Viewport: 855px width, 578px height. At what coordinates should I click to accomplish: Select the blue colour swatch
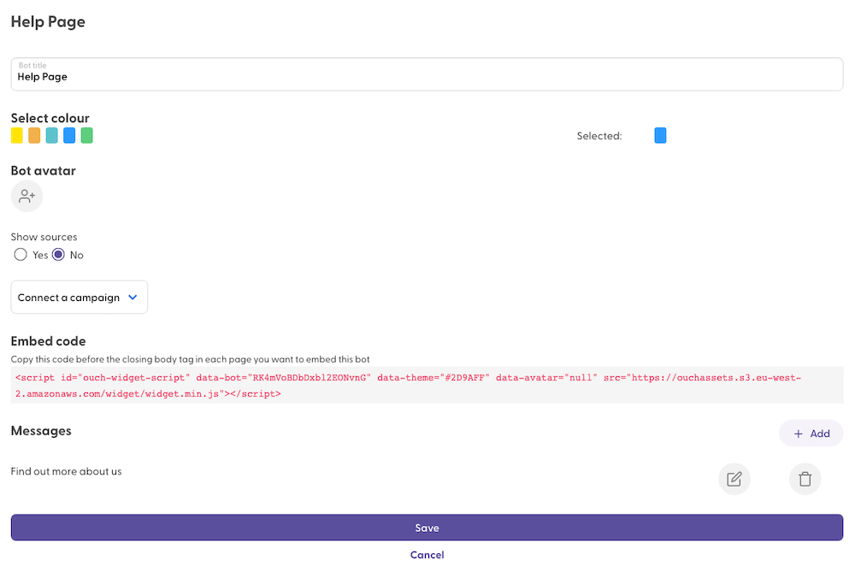tap(69, 135)
